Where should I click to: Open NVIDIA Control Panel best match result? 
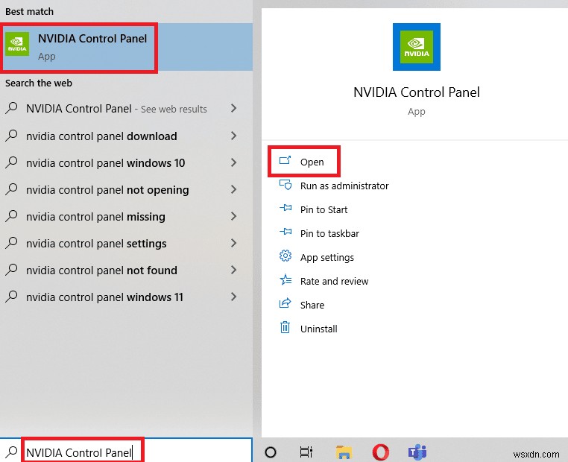click(126, 47)
